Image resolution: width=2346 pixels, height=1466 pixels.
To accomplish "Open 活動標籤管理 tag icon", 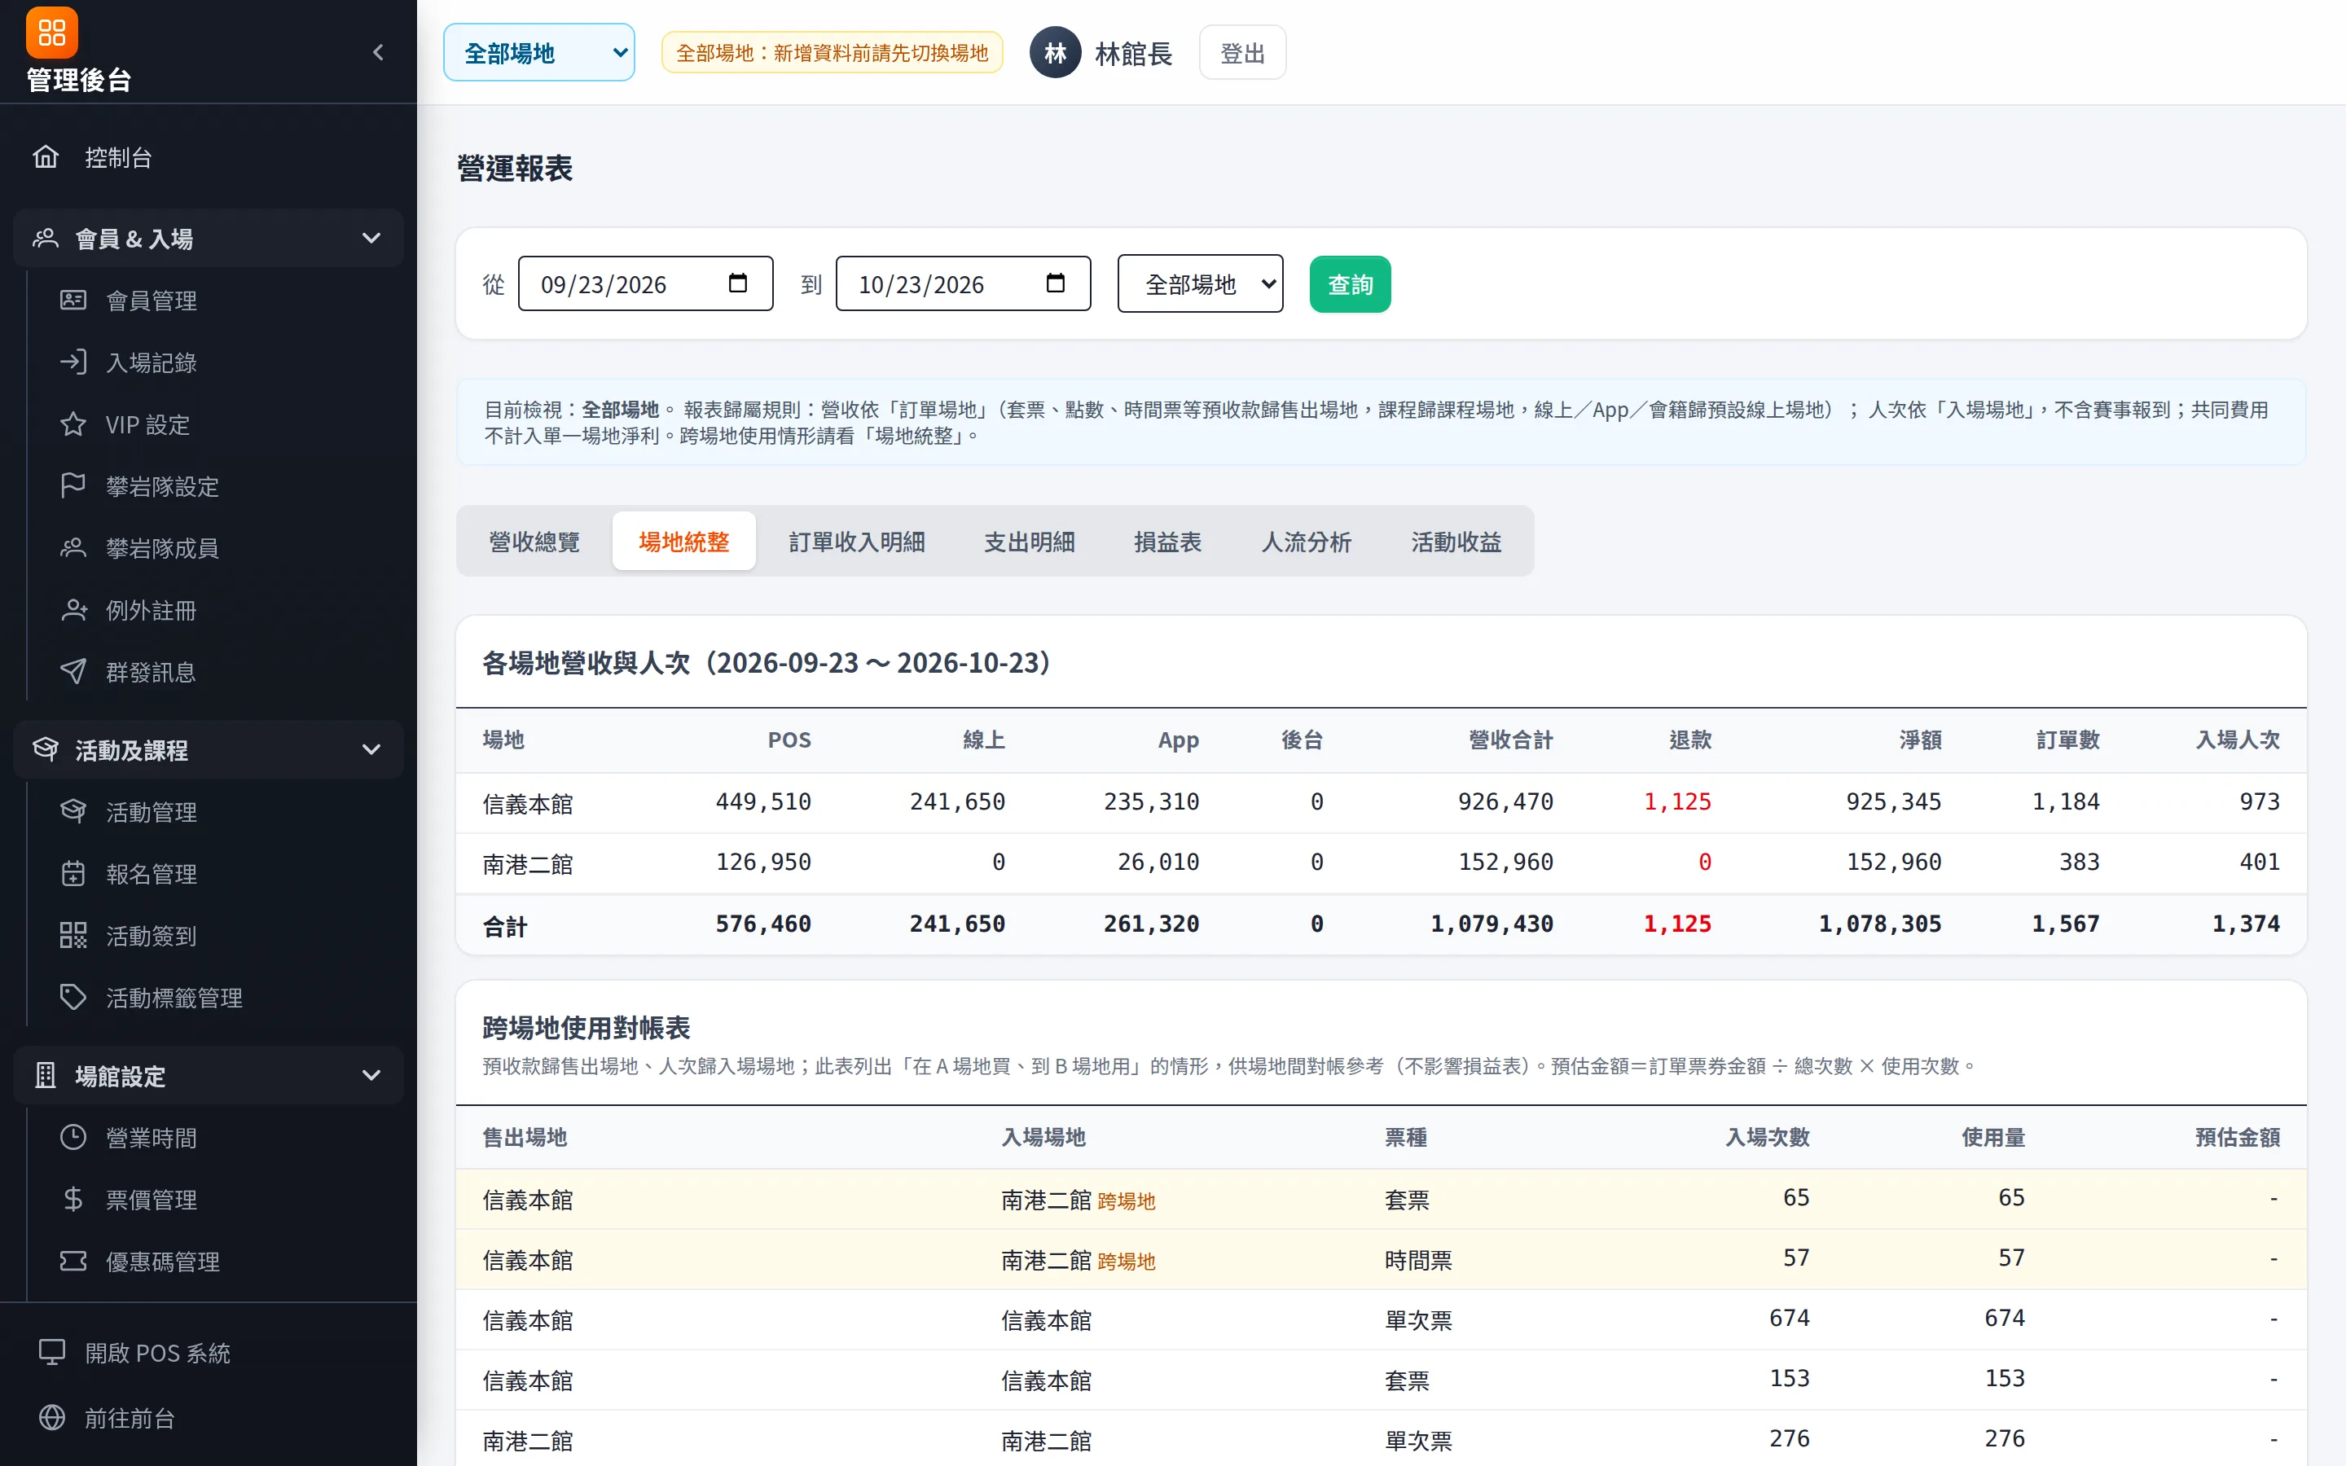I will click(x=72, y=998).
